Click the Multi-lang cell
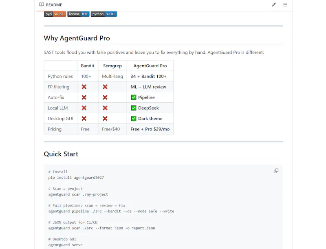The image size is (326, 249). (112, 76)
